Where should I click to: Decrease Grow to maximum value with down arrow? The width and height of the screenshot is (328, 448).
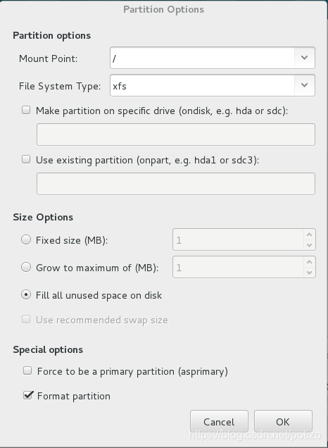pyautogui.click(x=309, y=273)
